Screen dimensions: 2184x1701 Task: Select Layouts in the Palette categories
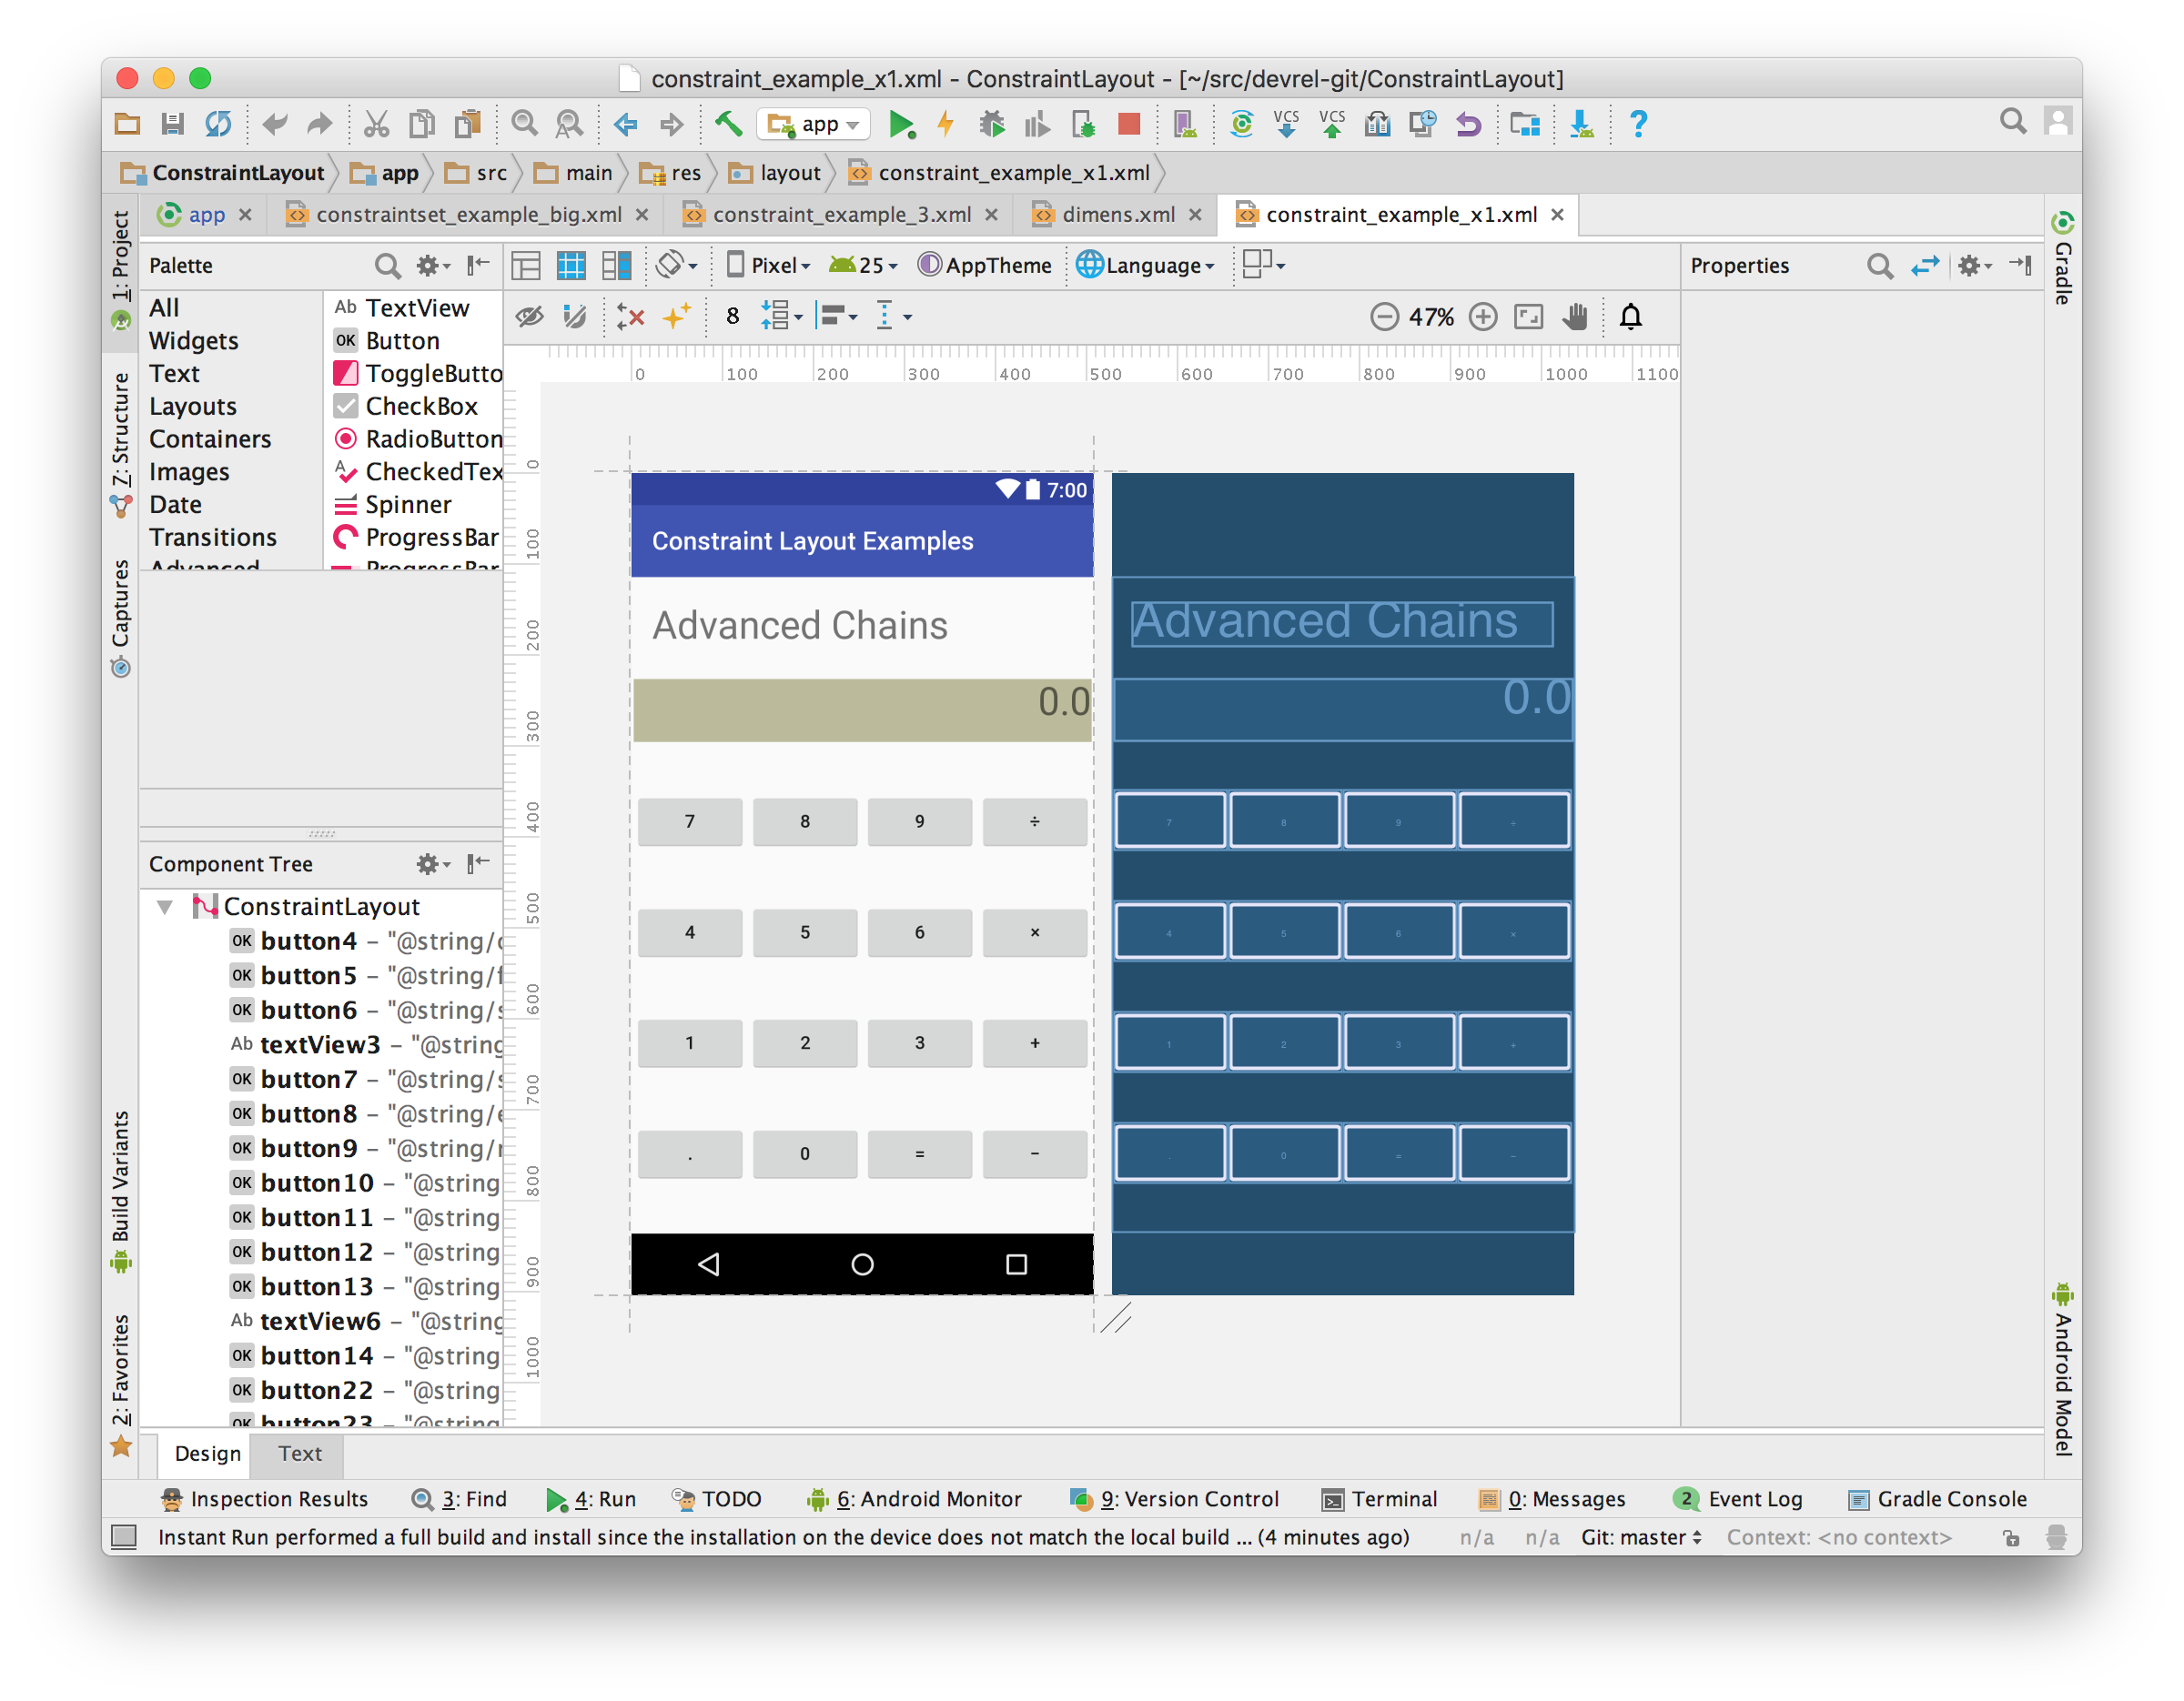click(193, 407)
